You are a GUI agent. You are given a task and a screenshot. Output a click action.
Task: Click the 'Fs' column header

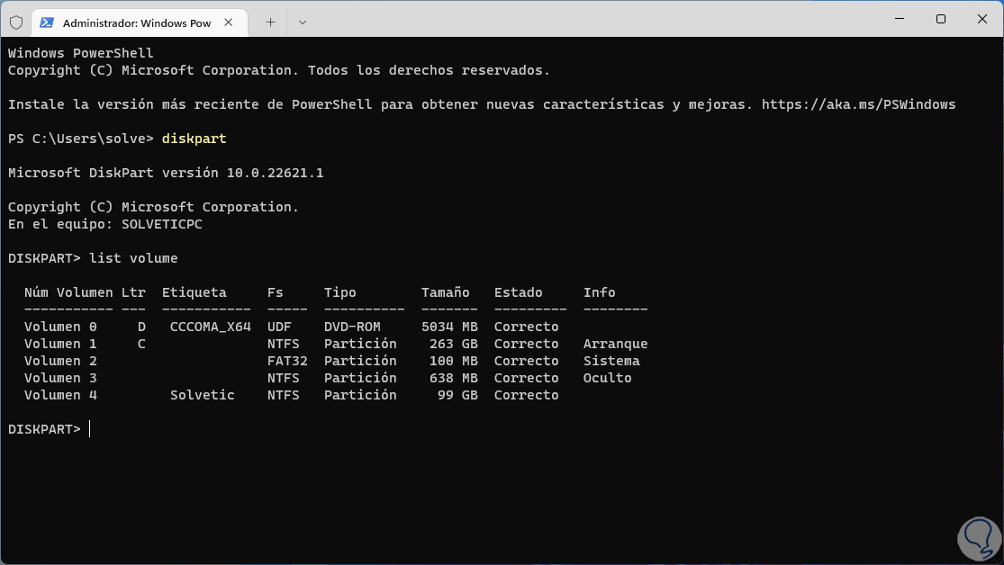[x=276, y=292]
